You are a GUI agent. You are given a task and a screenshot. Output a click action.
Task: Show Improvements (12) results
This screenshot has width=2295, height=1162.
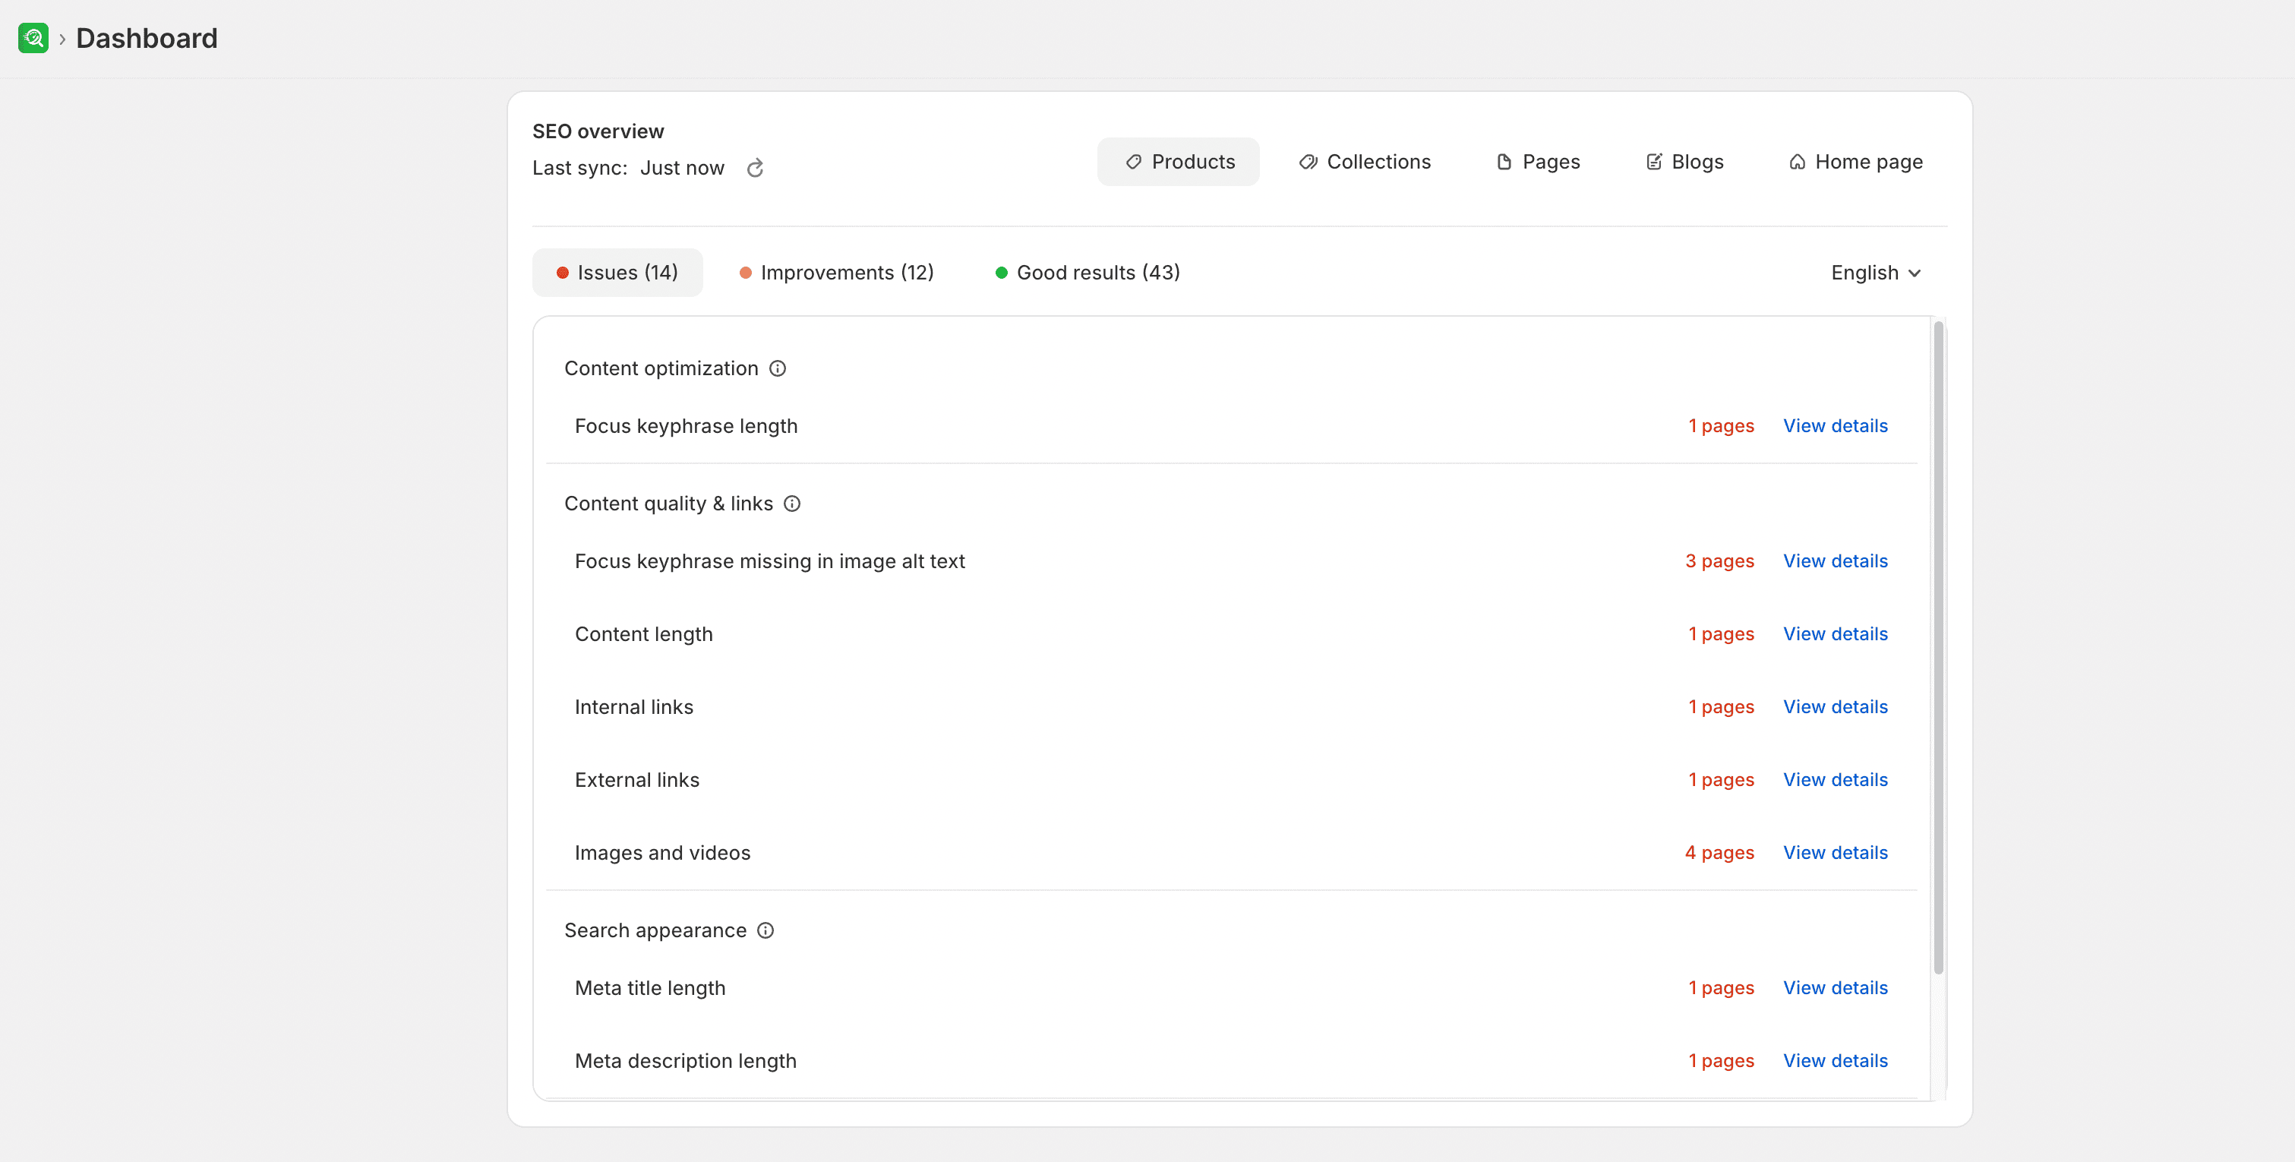pos(837,273)
